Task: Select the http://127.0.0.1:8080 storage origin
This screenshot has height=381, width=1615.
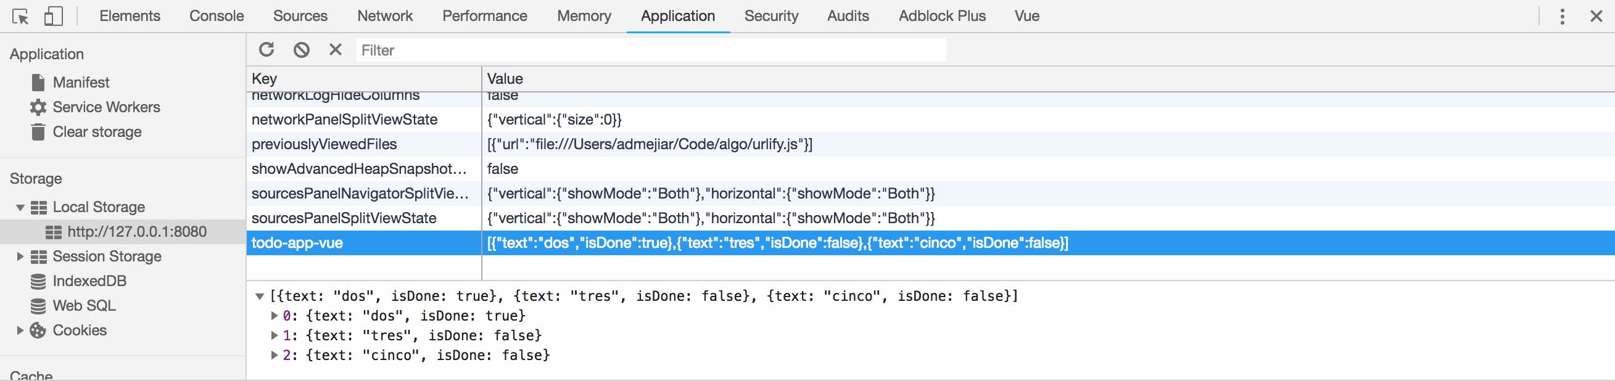Action: [136, 232]
